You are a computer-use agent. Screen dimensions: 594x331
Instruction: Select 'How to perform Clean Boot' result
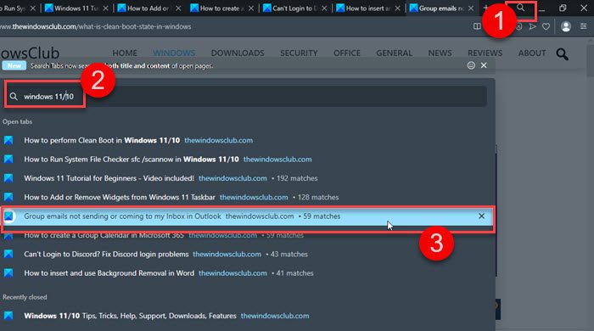(x=248, y=140)
